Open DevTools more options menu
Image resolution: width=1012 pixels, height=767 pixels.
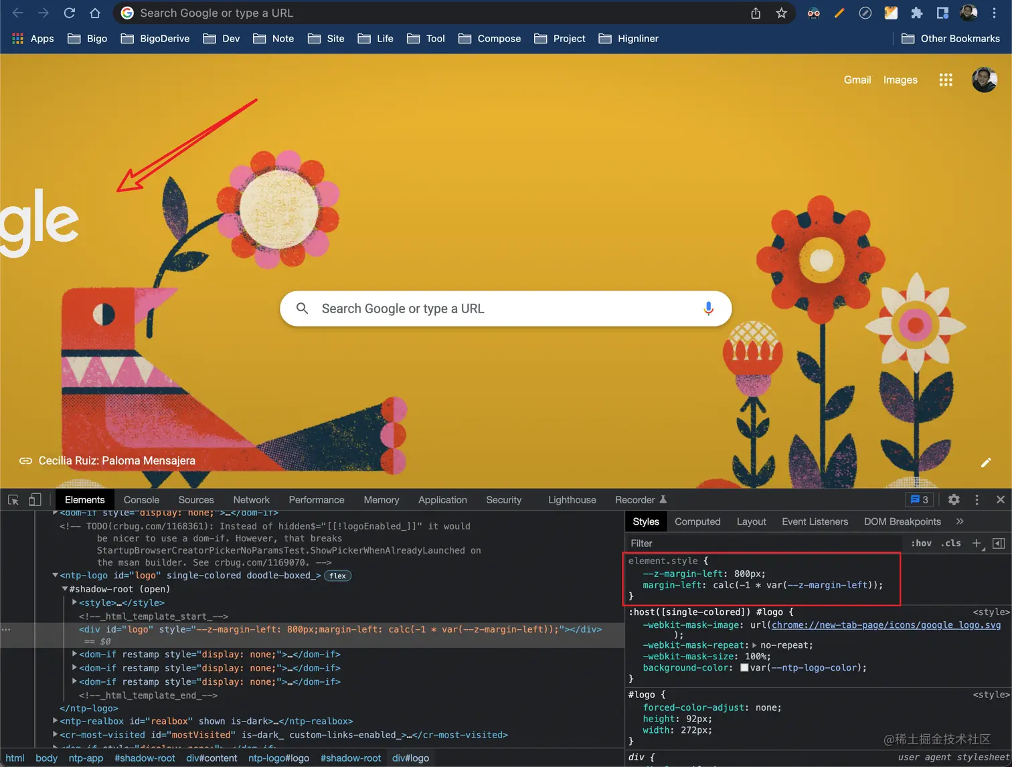(x=977, y=500)
